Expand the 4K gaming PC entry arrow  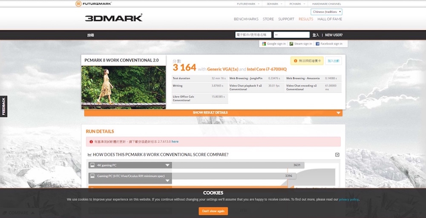click(x=167, y=165)
